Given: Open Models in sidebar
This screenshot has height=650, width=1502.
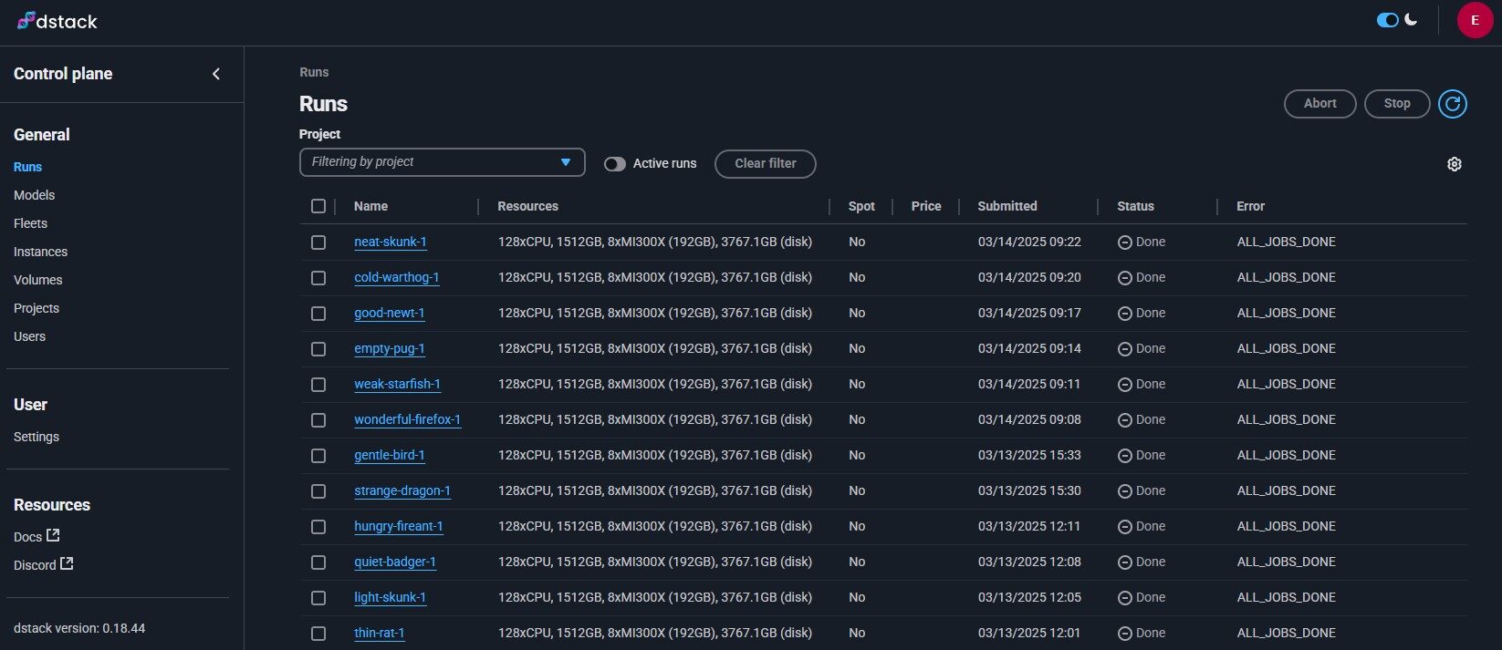Looking at the screenshot, I should [34, 195].
